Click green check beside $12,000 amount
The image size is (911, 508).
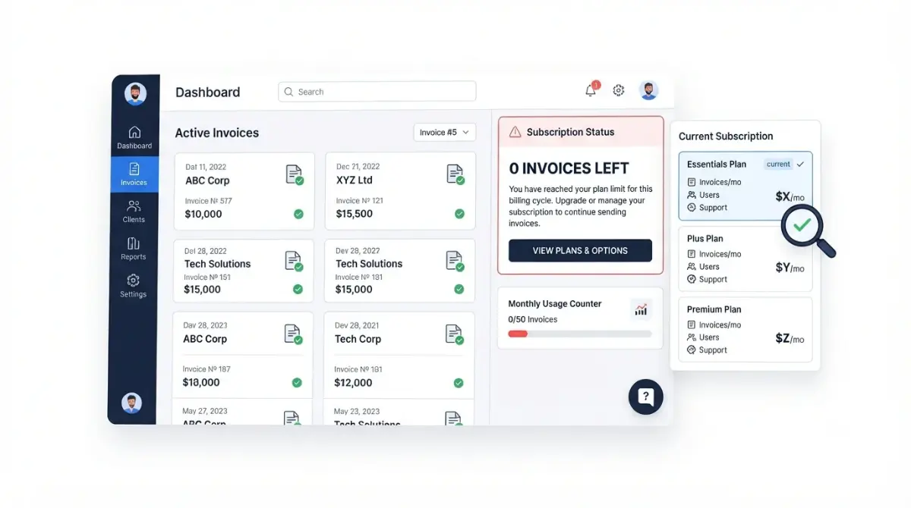pos(459,383)
